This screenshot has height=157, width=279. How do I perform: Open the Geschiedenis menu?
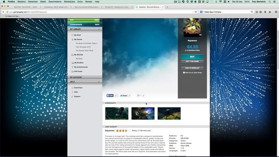click(x=55, y=2)
